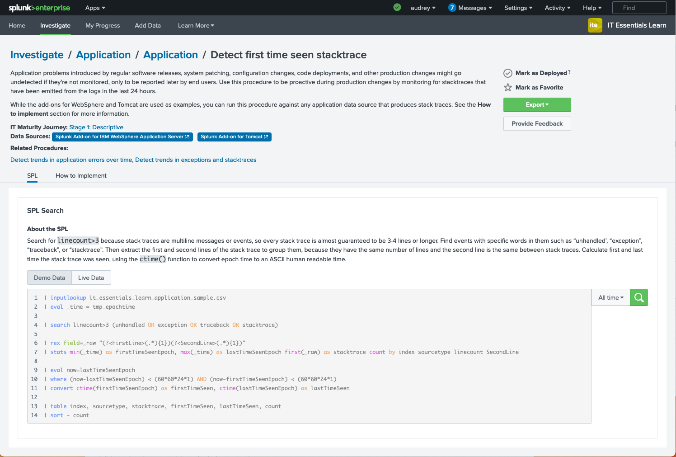Screen dimensions: 676x457
Task: Click the 'convert ctime' line 11 in SPL
Action: point(197,388)
